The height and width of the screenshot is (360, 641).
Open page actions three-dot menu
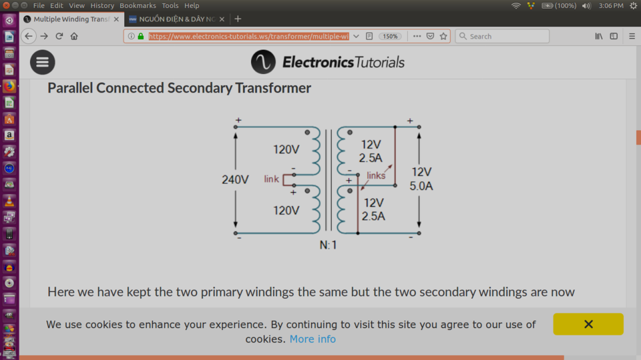[417, 36]
